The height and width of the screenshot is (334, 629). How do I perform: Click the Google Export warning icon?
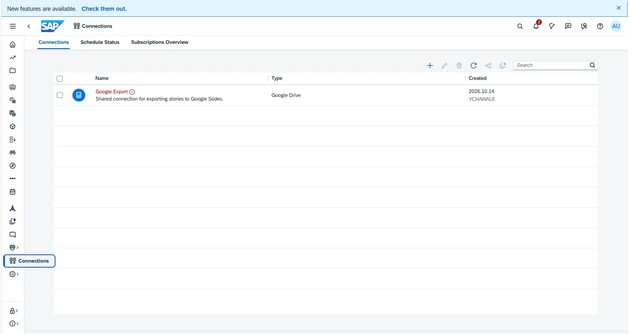[132, 92]
